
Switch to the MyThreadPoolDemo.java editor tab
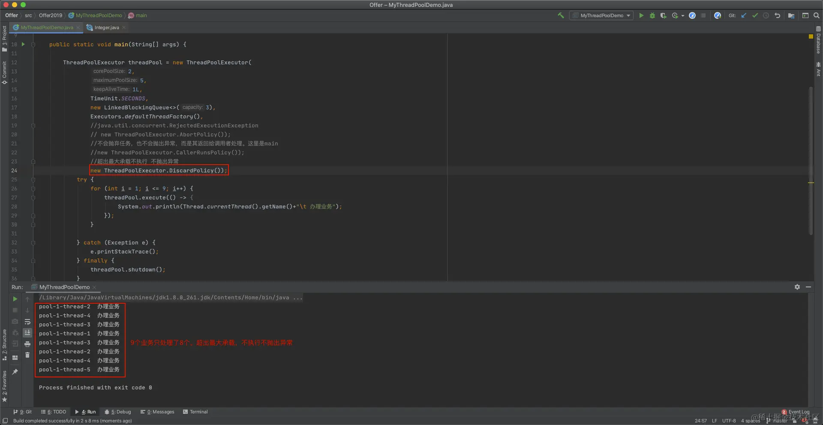pyautogui.click(x=47, y=27)
